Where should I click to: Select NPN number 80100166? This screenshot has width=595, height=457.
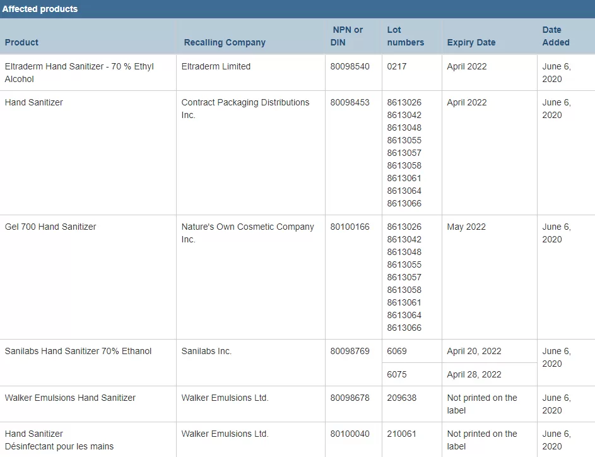tap(350, 227)
